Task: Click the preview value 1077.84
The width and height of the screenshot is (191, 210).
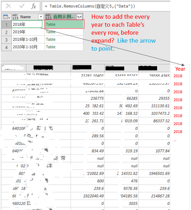Action: (x=163, y=151)
